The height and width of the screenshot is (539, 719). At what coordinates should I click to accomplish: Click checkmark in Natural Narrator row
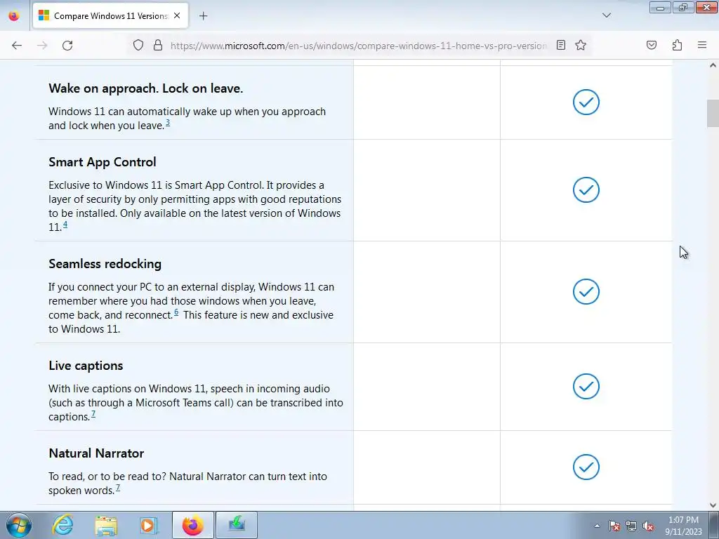coord(586,467)
